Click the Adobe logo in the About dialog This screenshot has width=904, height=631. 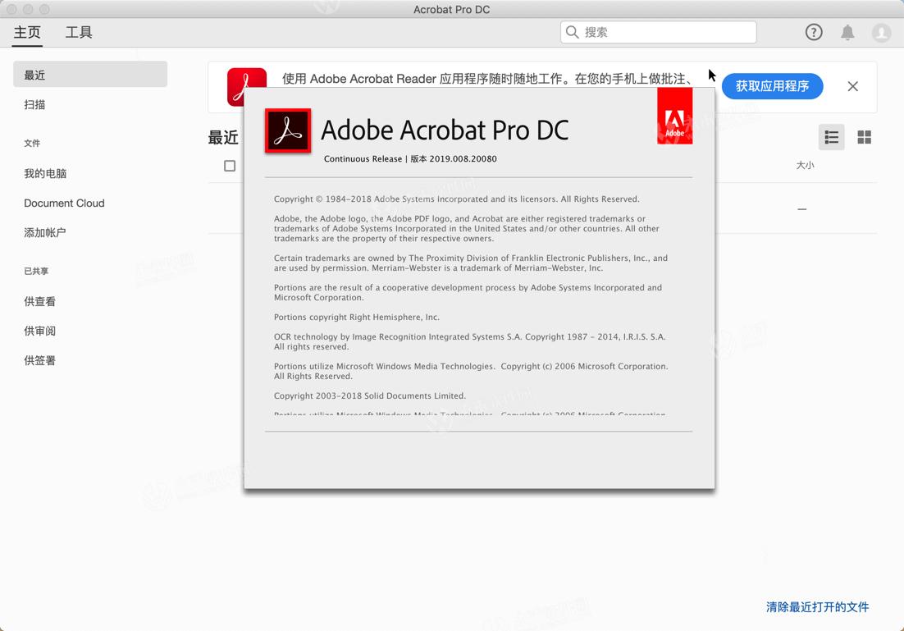click(x=674, y=115)
